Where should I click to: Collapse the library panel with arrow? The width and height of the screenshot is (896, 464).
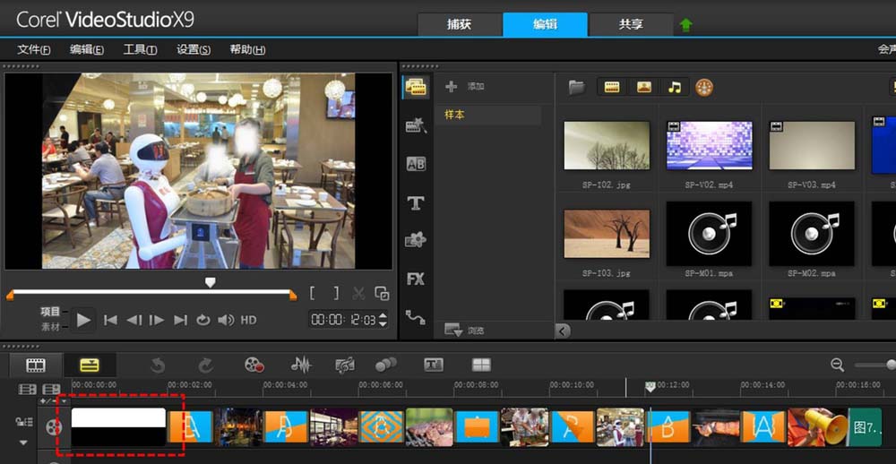pos(563,331)
